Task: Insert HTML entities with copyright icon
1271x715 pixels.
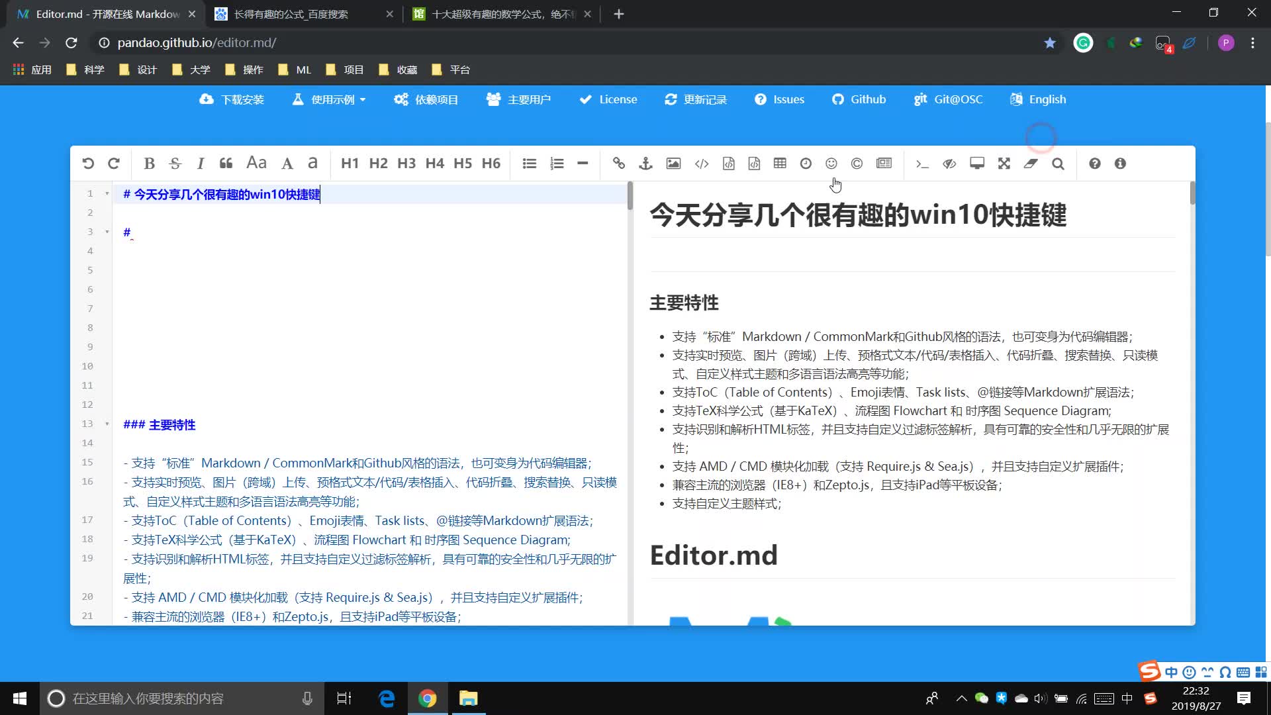Action: [x=857, y=164]
